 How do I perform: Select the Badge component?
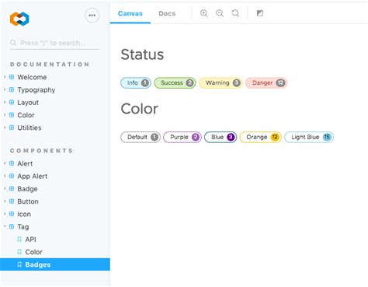click(27, 189)
